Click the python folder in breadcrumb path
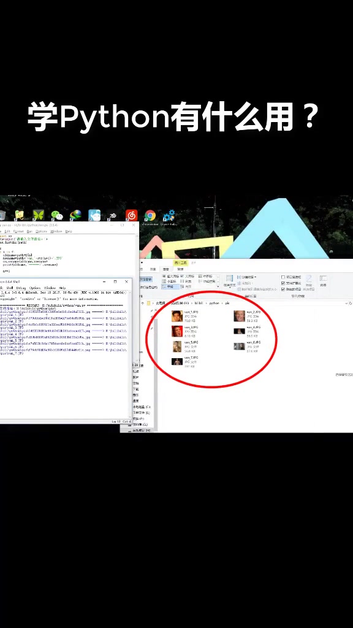353x628 pixels. click(x=214, y=304)
